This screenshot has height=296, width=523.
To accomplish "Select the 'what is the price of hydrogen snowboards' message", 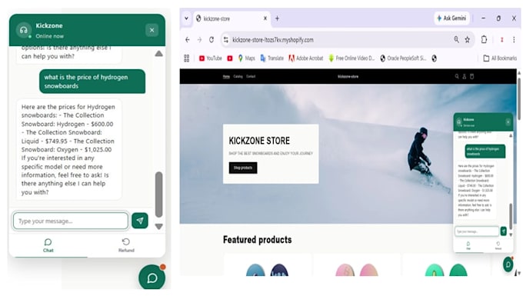I will [92, 81].
